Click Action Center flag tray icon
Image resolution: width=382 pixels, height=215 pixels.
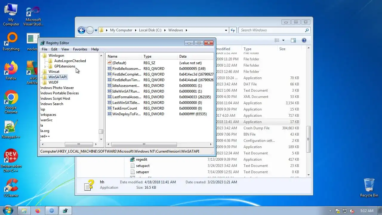coord(338,211)
